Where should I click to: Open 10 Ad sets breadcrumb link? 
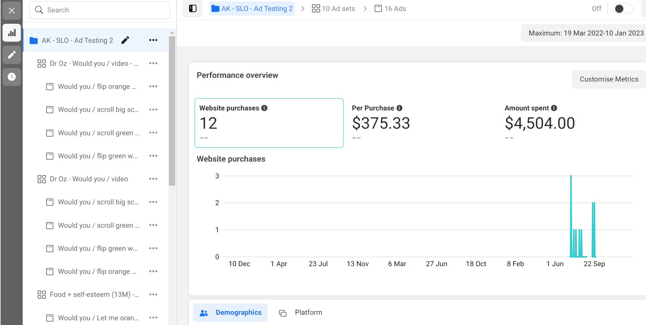pos(333,9)
